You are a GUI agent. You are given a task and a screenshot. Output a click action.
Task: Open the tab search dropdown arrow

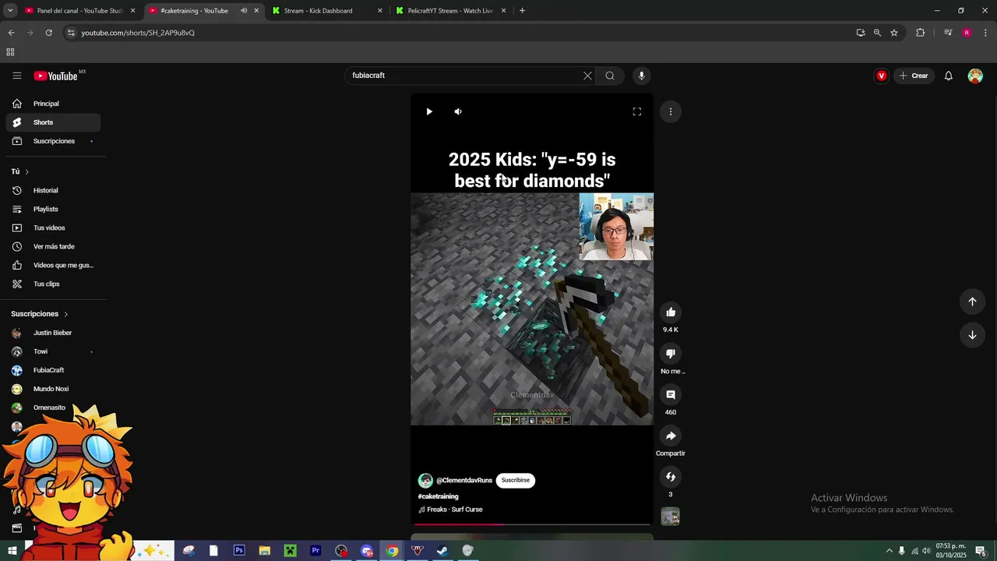pyautogui.click(x=10, y=11)
